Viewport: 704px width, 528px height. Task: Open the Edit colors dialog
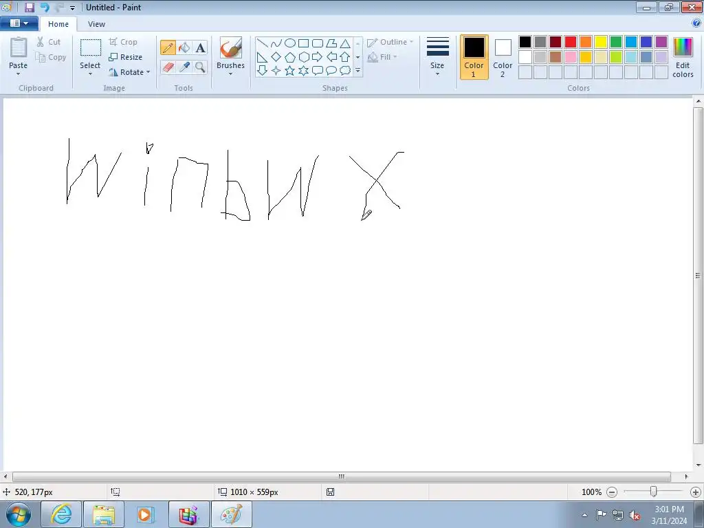click(683, 57)
